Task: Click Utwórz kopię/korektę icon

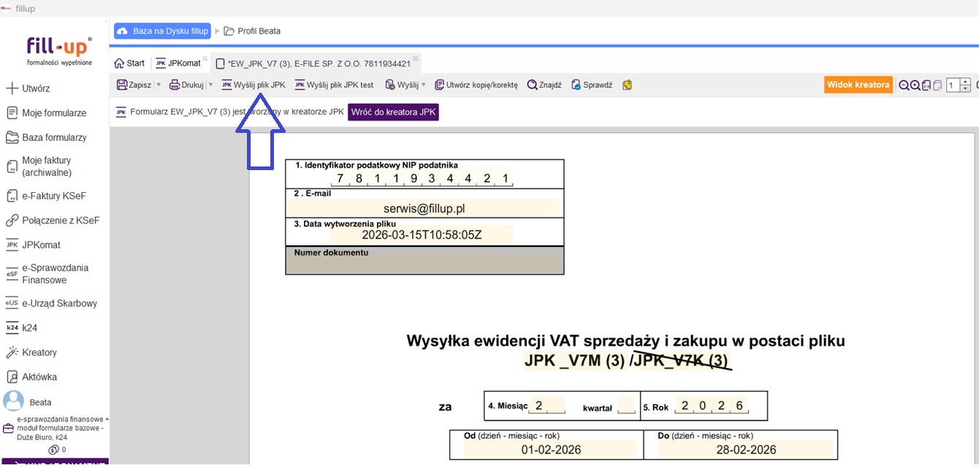Action: coord(439,85)
